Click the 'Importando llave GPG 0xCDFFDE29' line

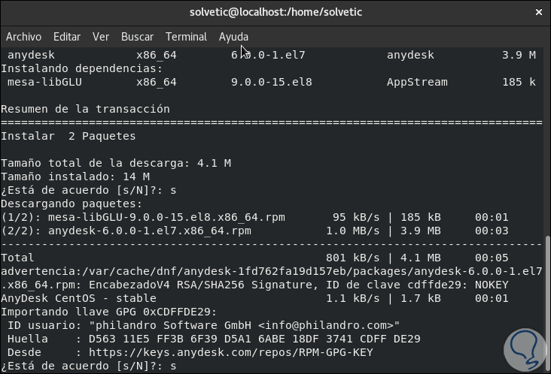[x=109, y=312]
